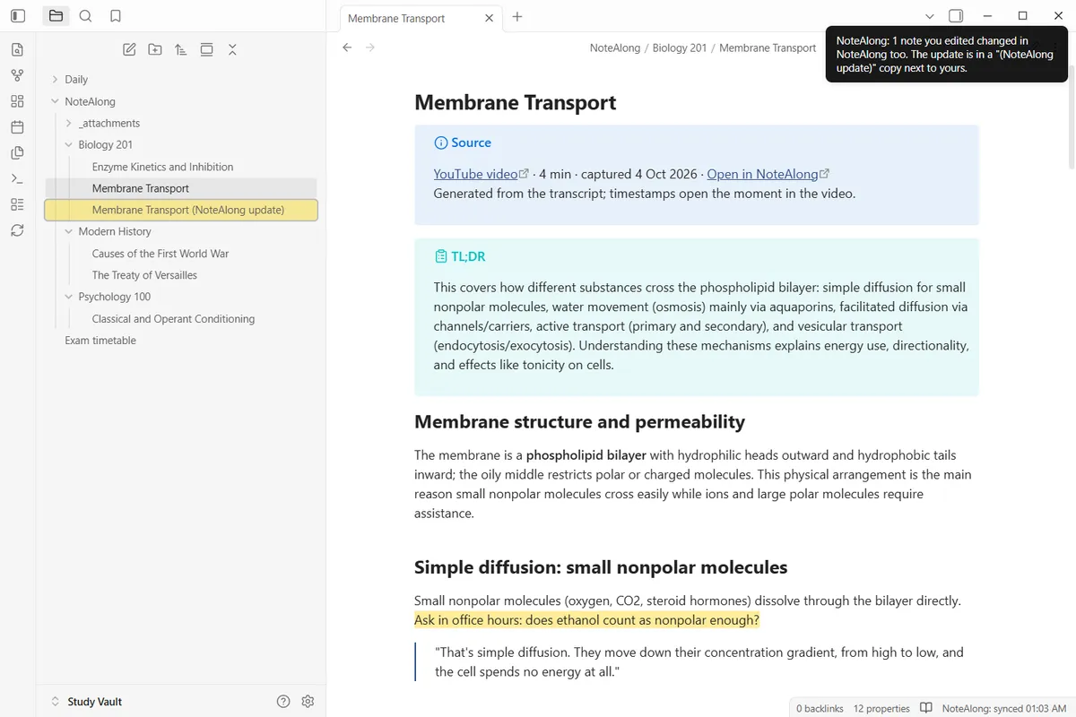Viewport: 1076px width, 717px height.
Task: Navigate back with the left arrow
Action: pos(347,48)
